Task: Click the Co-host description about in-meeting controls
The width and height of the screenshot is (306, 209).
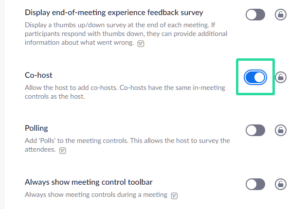Action: click(x=125, y=92)
